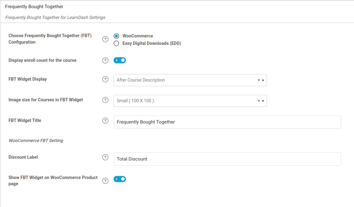This screenshot has width=354, height=207.
Task: Click the WooCommerce FBT Setting section label
Action: pyautogui.click(x=36, y=140)
